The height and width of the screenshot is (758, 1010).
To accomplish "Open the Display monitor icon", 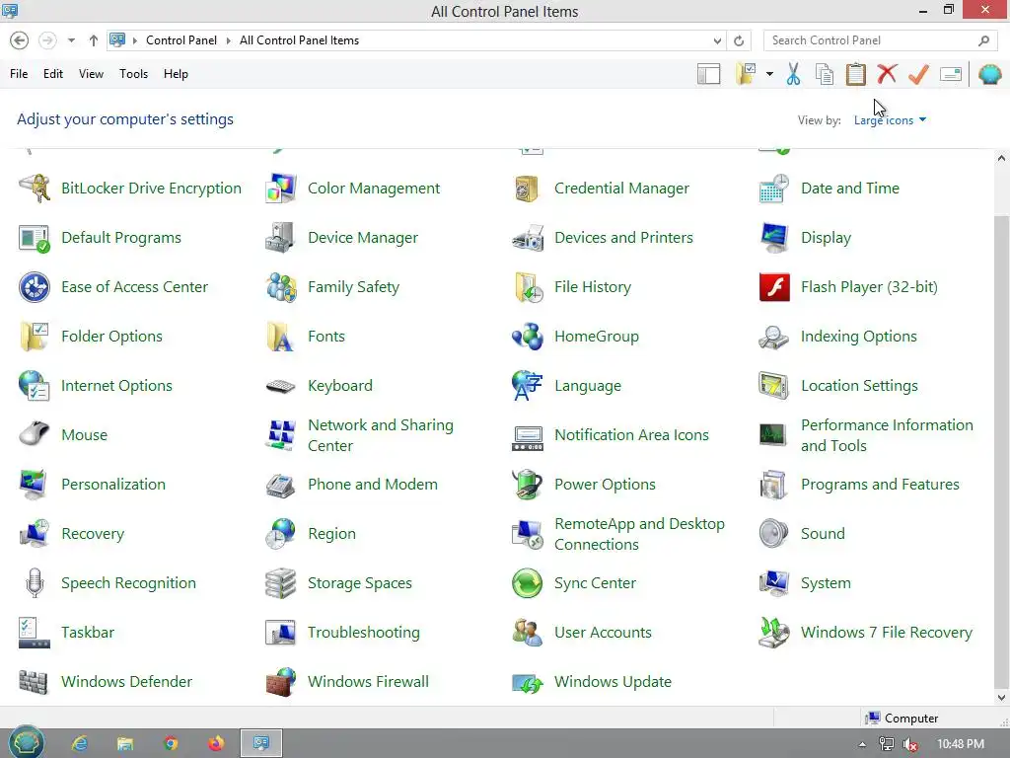I will tap(773, 238).
